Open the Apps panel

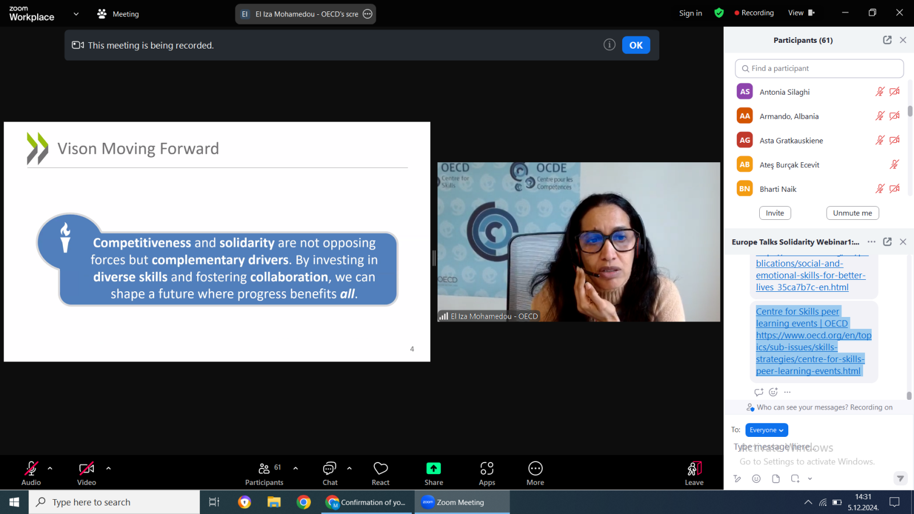click(487, 473)
